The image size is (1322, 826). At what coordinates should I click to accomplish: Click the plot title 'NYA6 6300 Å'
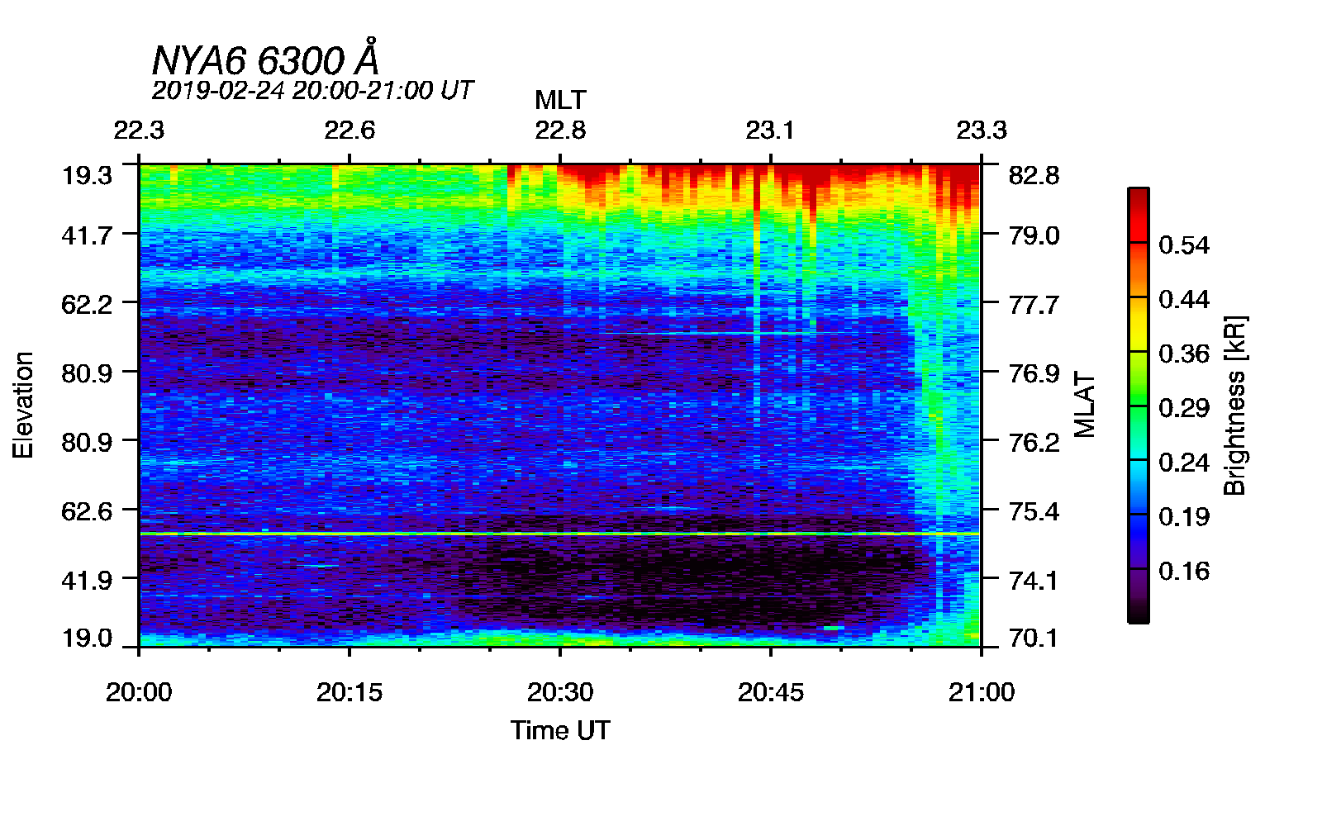click(265, 59)
